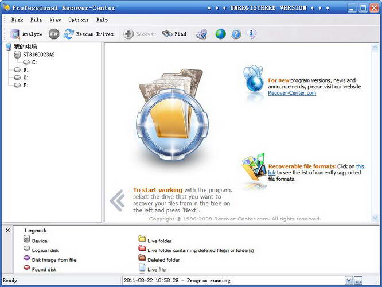Click the Logical disk legend icon
This screenshot has width=382, height=287.
pos(27,249)
